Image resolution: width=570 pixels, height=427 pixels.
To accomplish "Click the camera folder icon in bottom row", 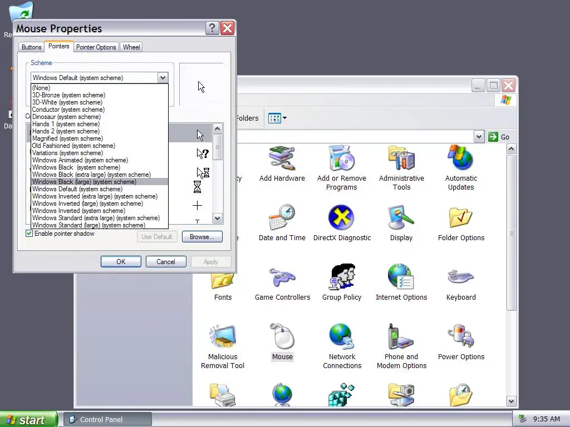I will point(401,395).
